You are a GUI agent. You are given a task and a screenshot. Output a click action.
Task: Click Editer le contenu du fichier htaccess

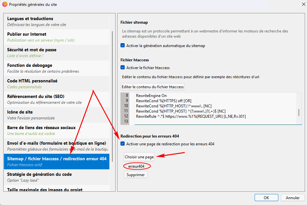pos(153,87)
